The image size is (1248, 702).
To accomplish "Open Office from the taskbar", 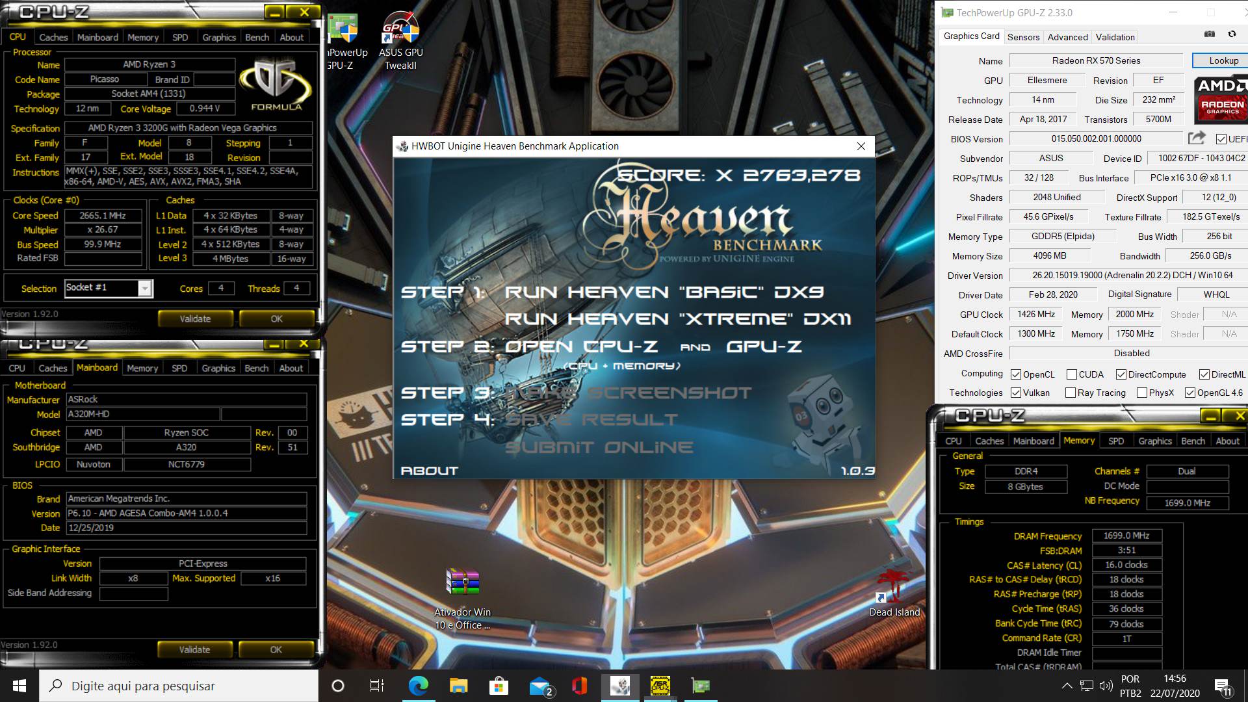I will (580, 686).
